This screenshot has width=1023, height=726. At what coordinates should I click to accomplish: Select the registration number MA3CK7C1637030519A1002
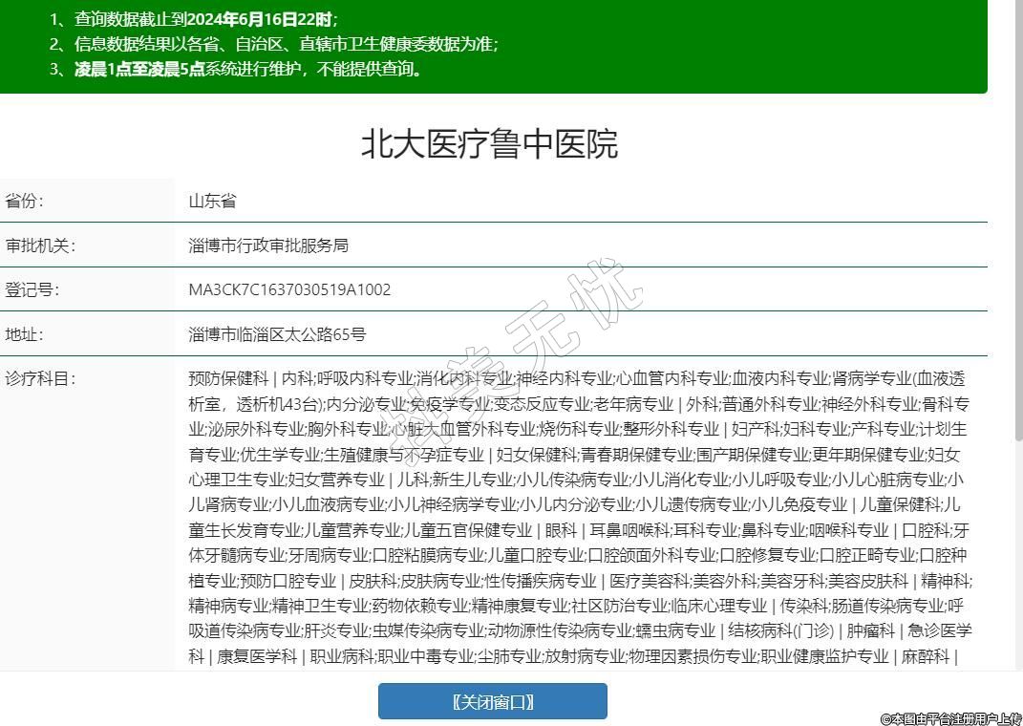pos(289,289)
